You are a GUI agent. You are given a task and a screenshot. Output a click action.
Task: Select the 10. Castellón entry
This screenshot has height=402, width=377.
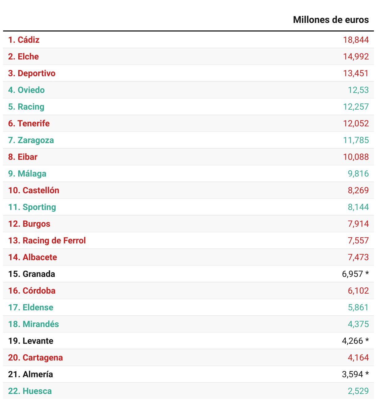pyautogui.click(x=34, y=190)
